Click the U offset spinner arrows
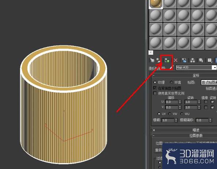217x169 pixels. (180, 102)
